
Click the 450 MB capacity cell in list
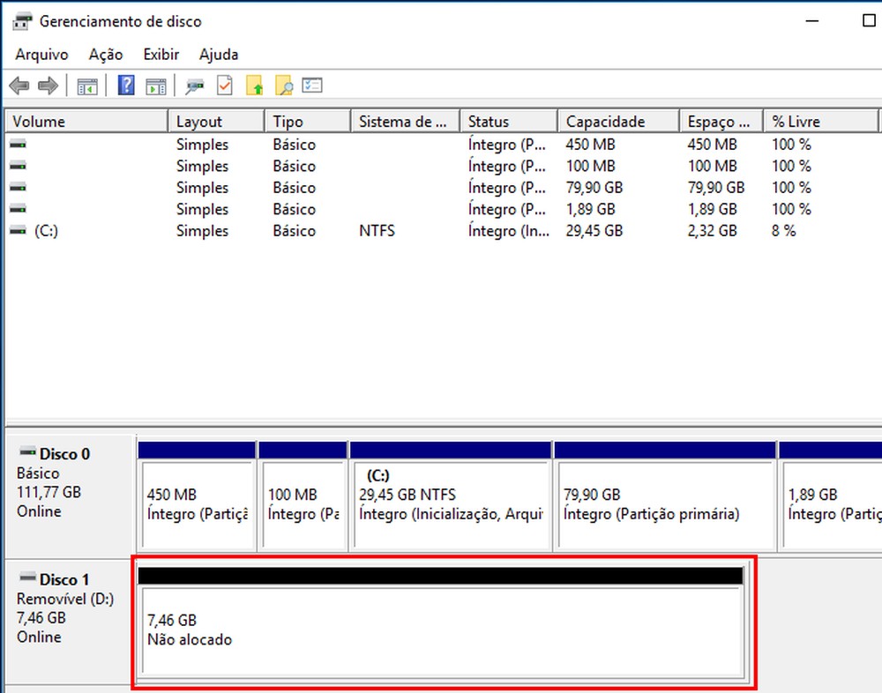point(591,145)
